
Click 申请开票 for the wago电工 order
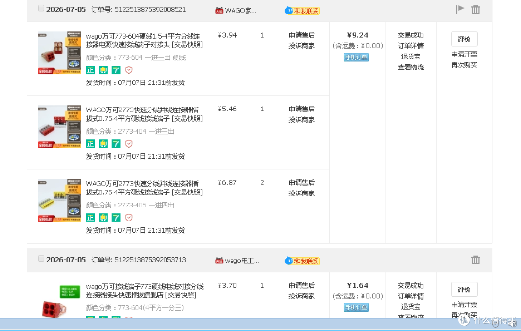point(464,305)
